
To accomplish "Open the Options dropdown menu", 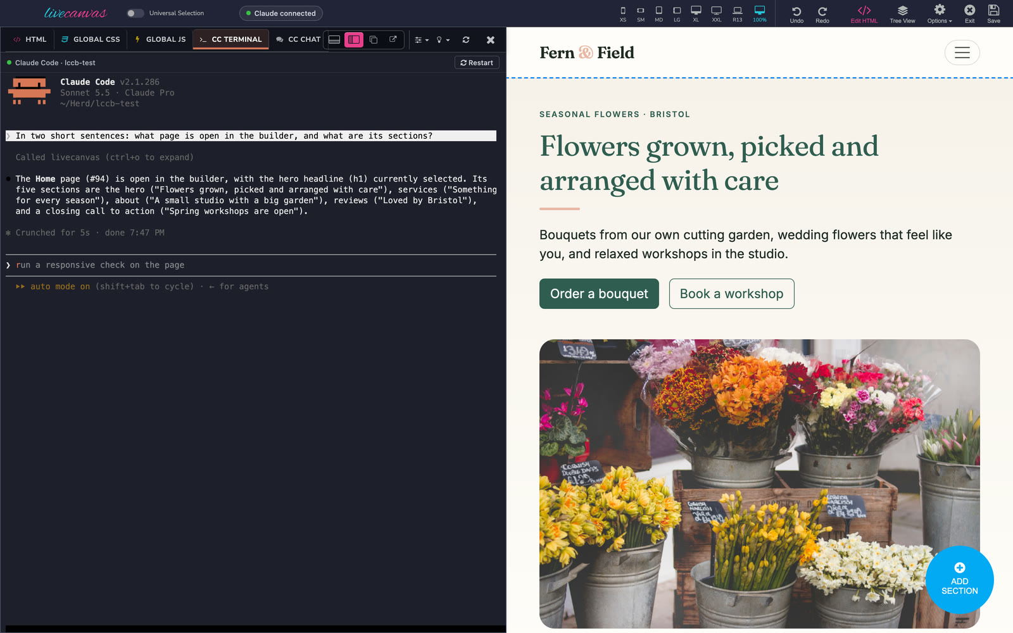I will pyautogui.click(x=940, y=14).
